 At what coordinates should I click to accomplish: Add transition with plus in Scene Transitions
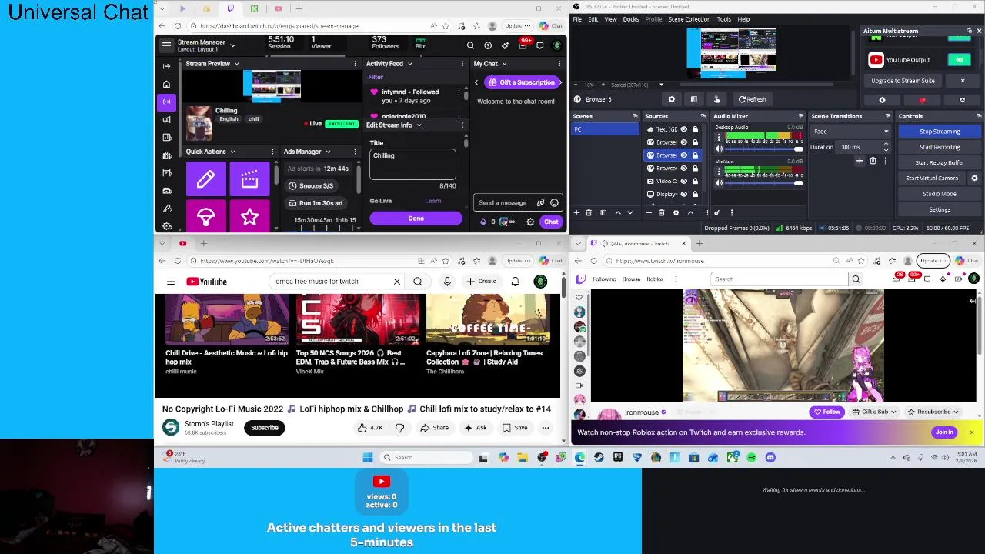(860, 161)
